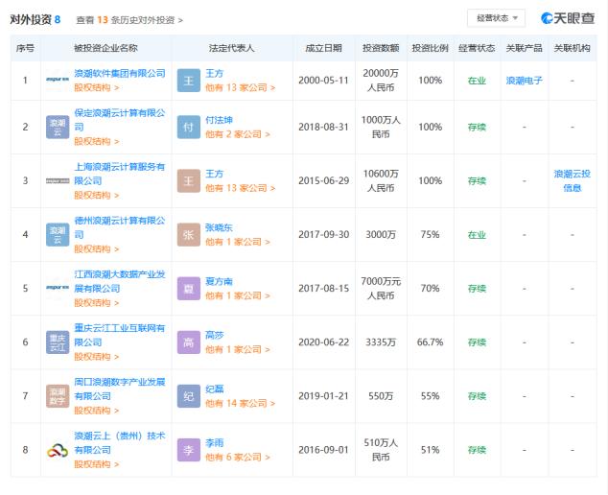
Task: Click the 周口浪潮数字 company logo icon
Action: pos(58,396)
